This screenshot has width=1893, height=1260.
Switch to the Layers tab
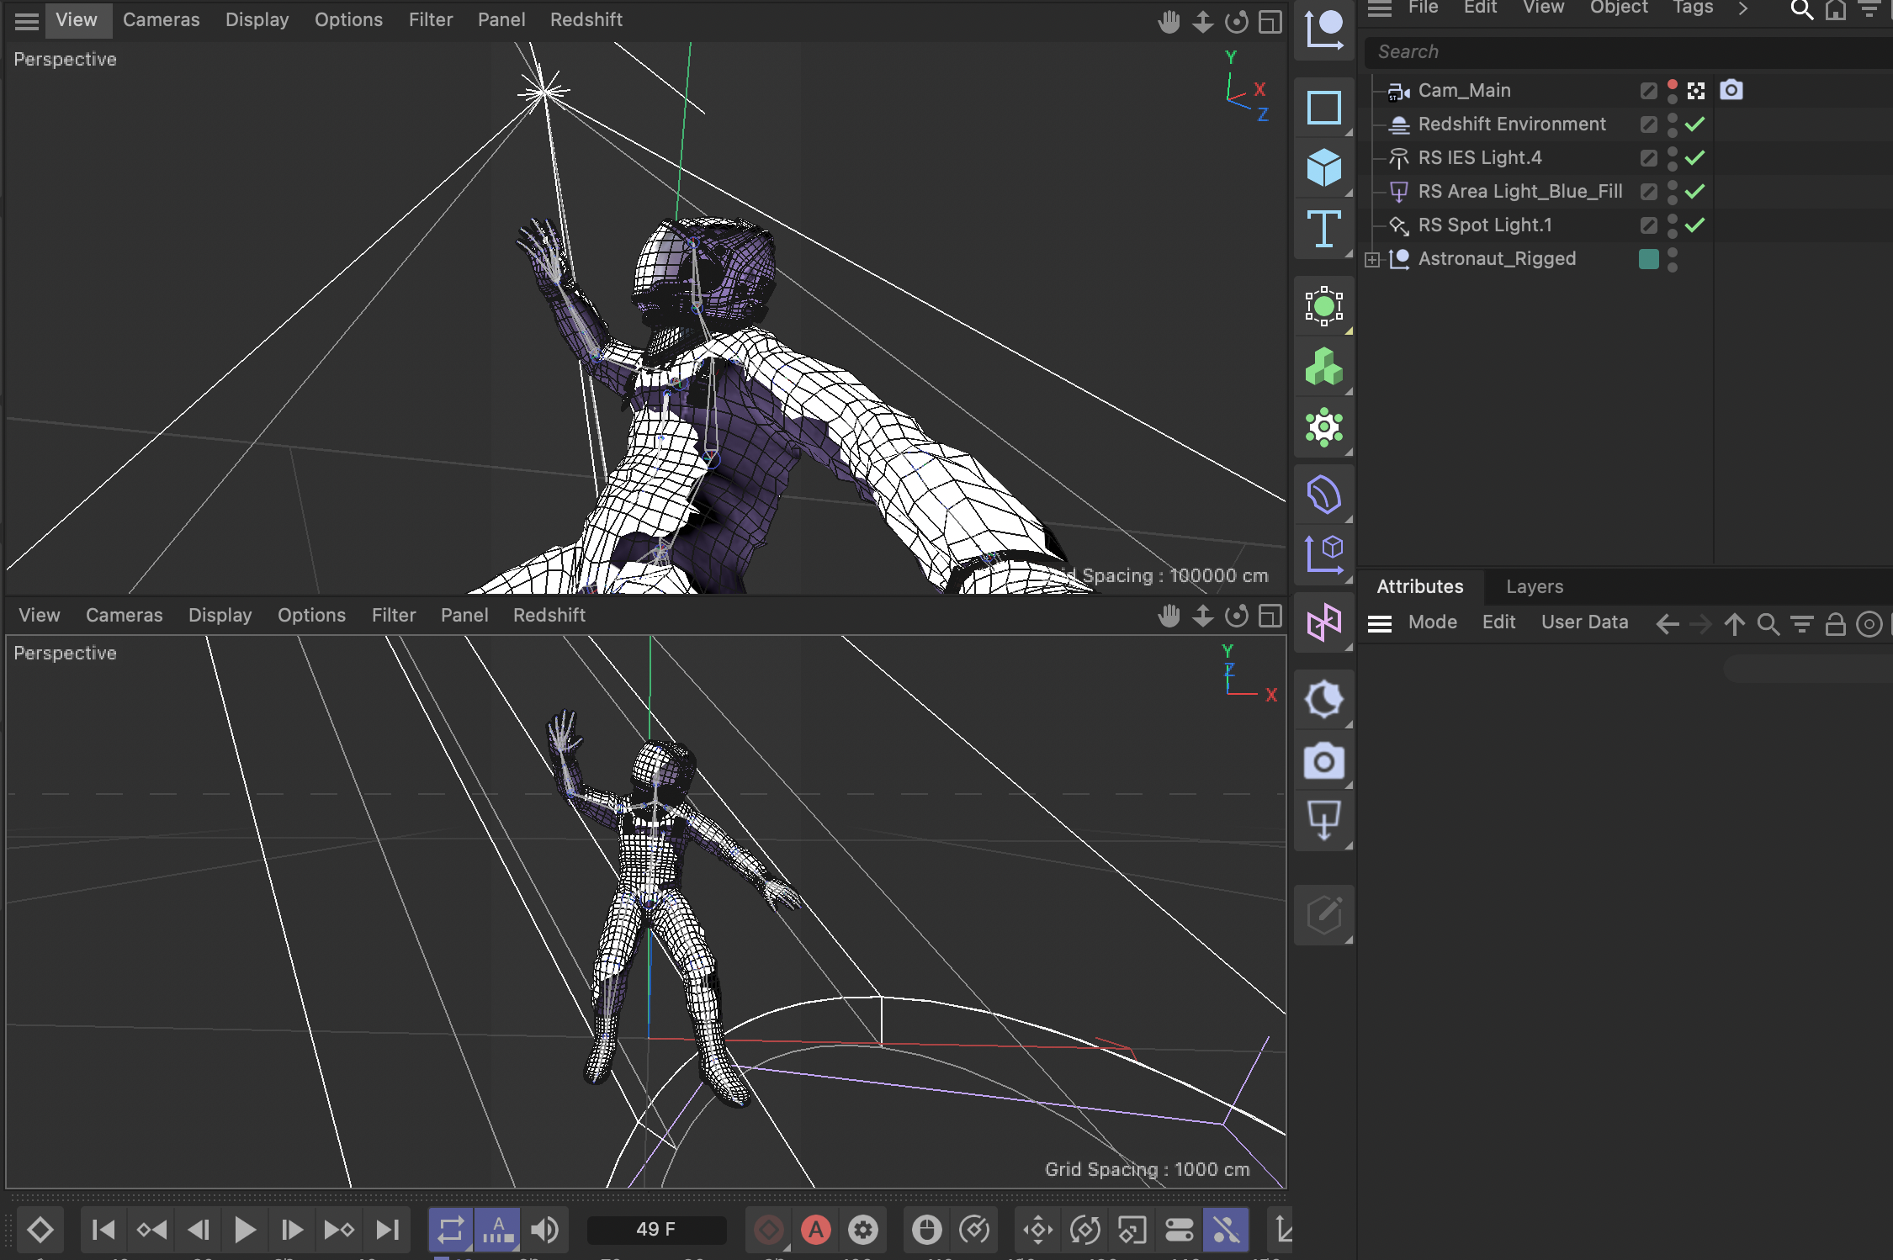click(x=1534, y=587)
